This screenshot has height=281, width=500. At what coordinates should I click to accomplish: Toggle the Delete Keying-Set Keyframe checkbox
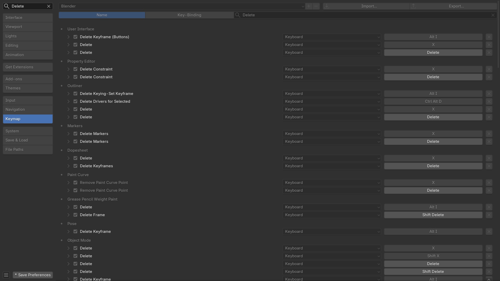[x=75, y=94]
